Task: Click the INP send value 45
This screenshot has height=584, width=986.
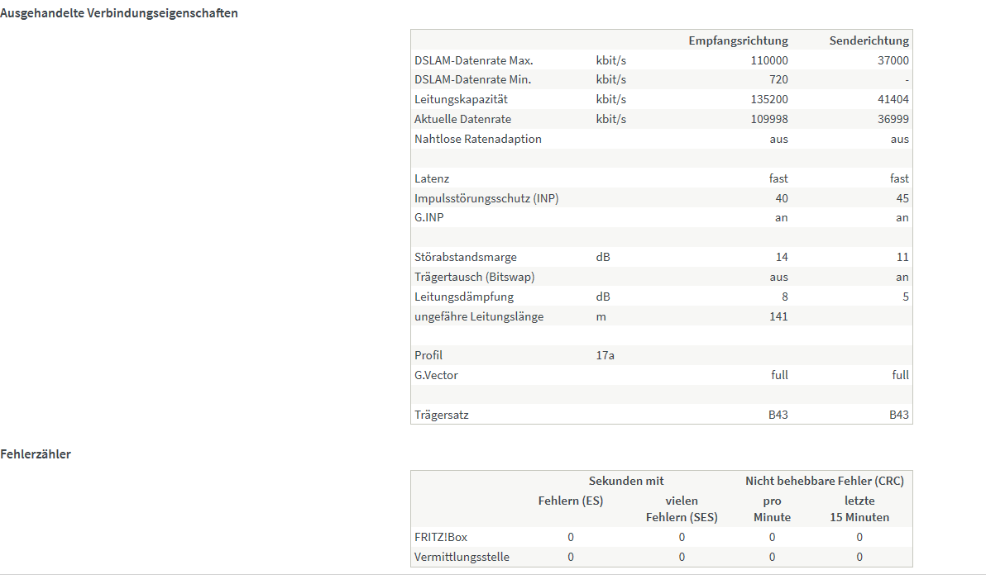Action: [x=902, y=198]
